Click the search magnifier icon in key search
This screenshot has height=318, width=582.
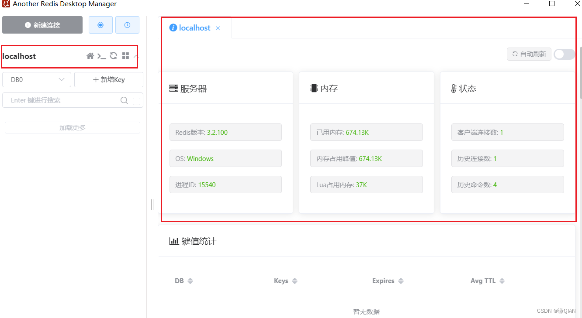click(x=124, y=100)
